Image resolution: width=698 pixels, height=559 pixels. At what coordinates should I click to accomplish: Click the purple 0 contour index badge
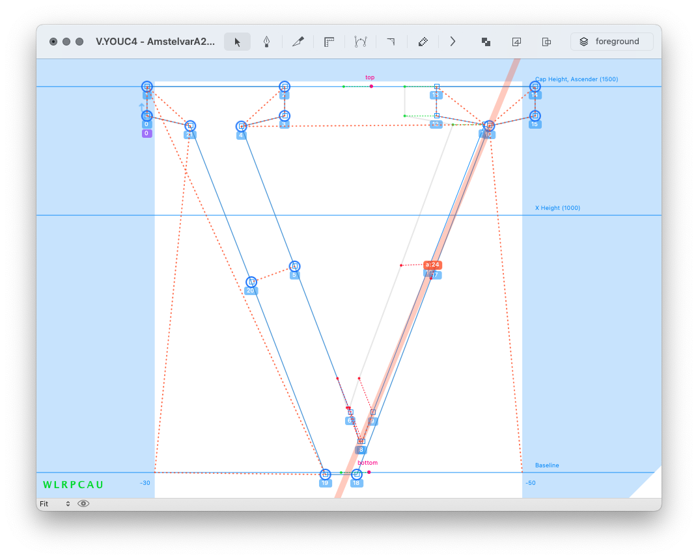[147, 133]
